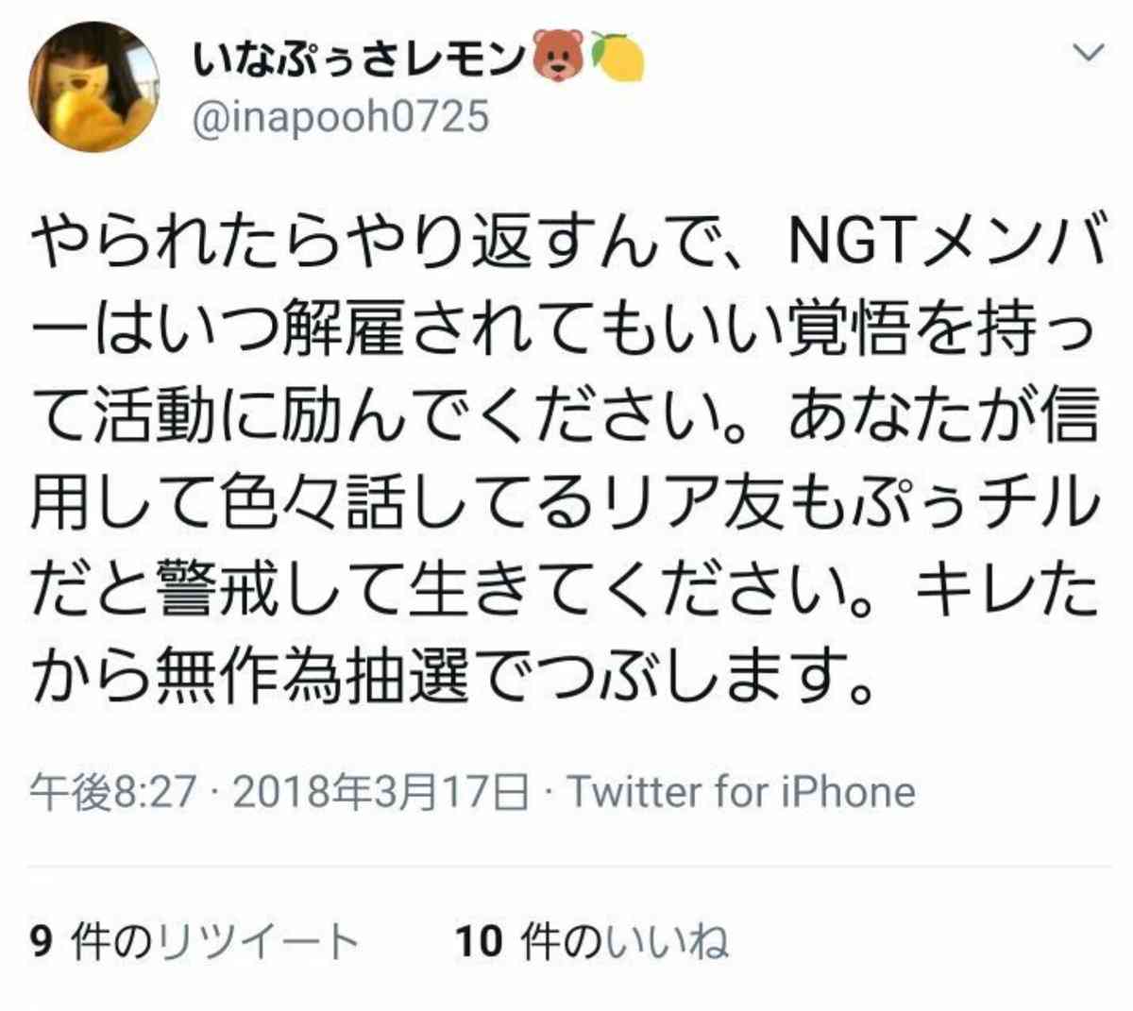Click the 午後8:27 timestamp
This screenshot has width=1133, height=1011.
111,792
